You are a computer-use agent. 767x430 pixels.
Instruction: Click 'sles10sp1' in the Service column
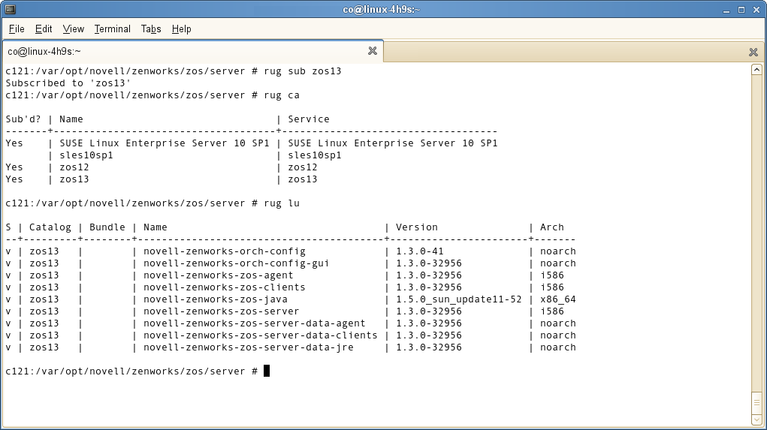[x=315, y=155]
